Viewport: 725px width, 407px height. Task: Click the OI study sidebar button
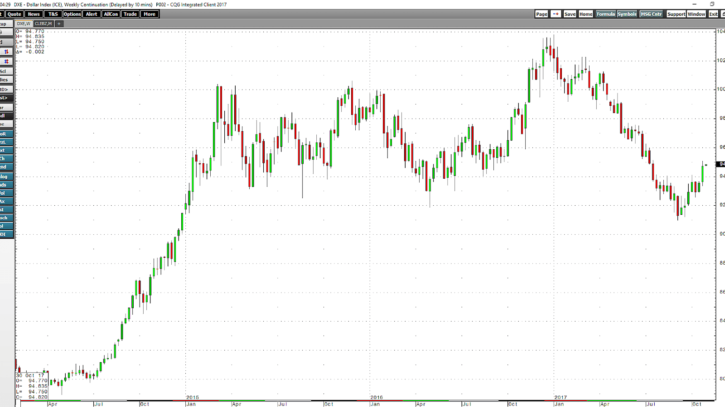[x=6, y=234]
